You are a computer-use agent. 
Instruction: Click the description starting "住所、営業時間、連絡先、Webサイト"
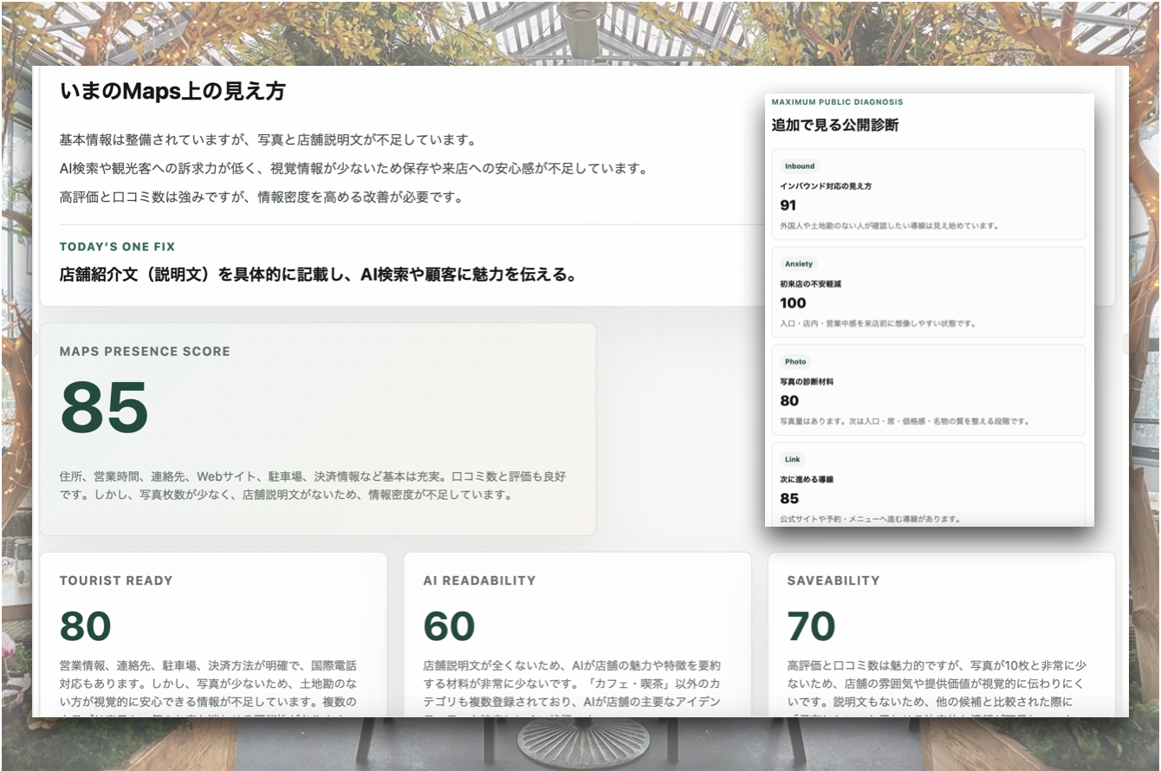click(x=313, y=486)
